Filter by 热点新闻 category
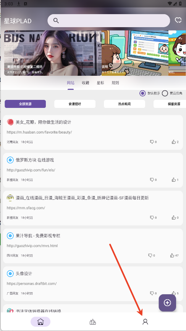 [x=125, y=104]
